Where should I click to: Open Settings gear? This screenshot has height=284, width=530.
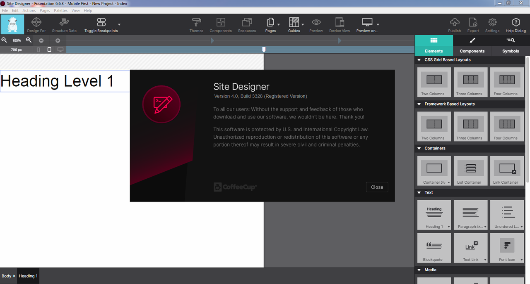pyautogui.click(x=492, y=22)
